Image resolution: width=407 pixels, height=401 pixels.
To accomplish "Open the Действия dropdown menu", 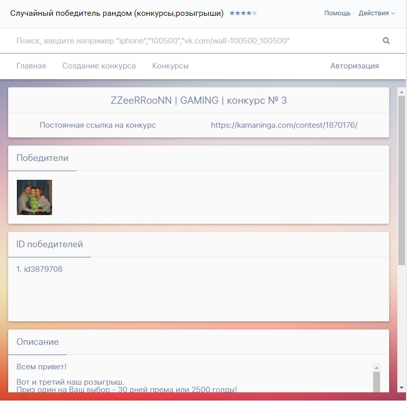I will click(377, 13).
